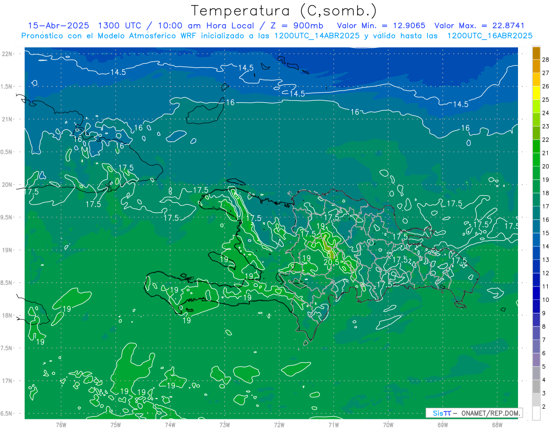
Task: Open the Sisπ ONAMET/REP.DOM. logo box
Action: click(x=474, y=413)
